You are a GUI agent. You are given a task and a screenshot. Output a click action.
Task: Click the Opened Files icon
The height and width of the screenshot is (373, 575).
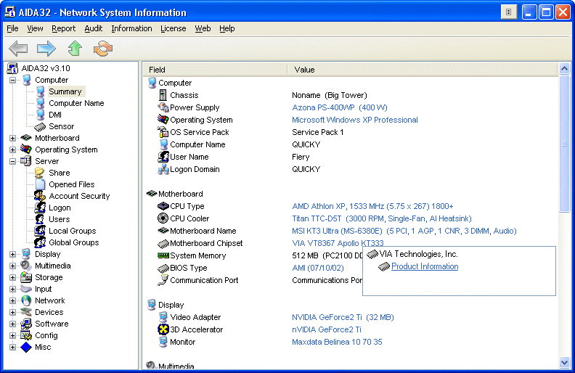pos(41,184)
